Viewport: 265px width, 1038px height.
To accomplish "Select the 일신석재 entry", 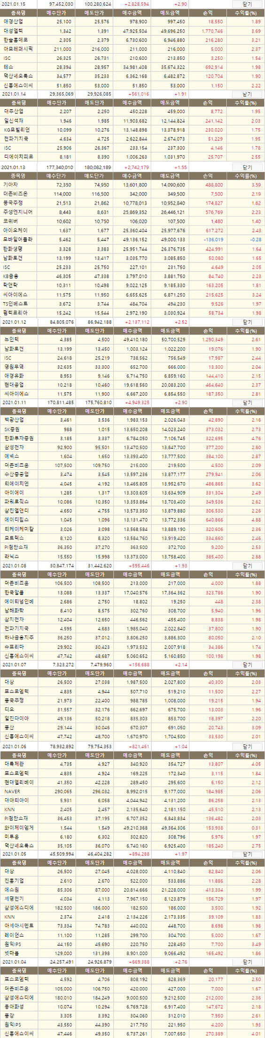I will (13, 121).
